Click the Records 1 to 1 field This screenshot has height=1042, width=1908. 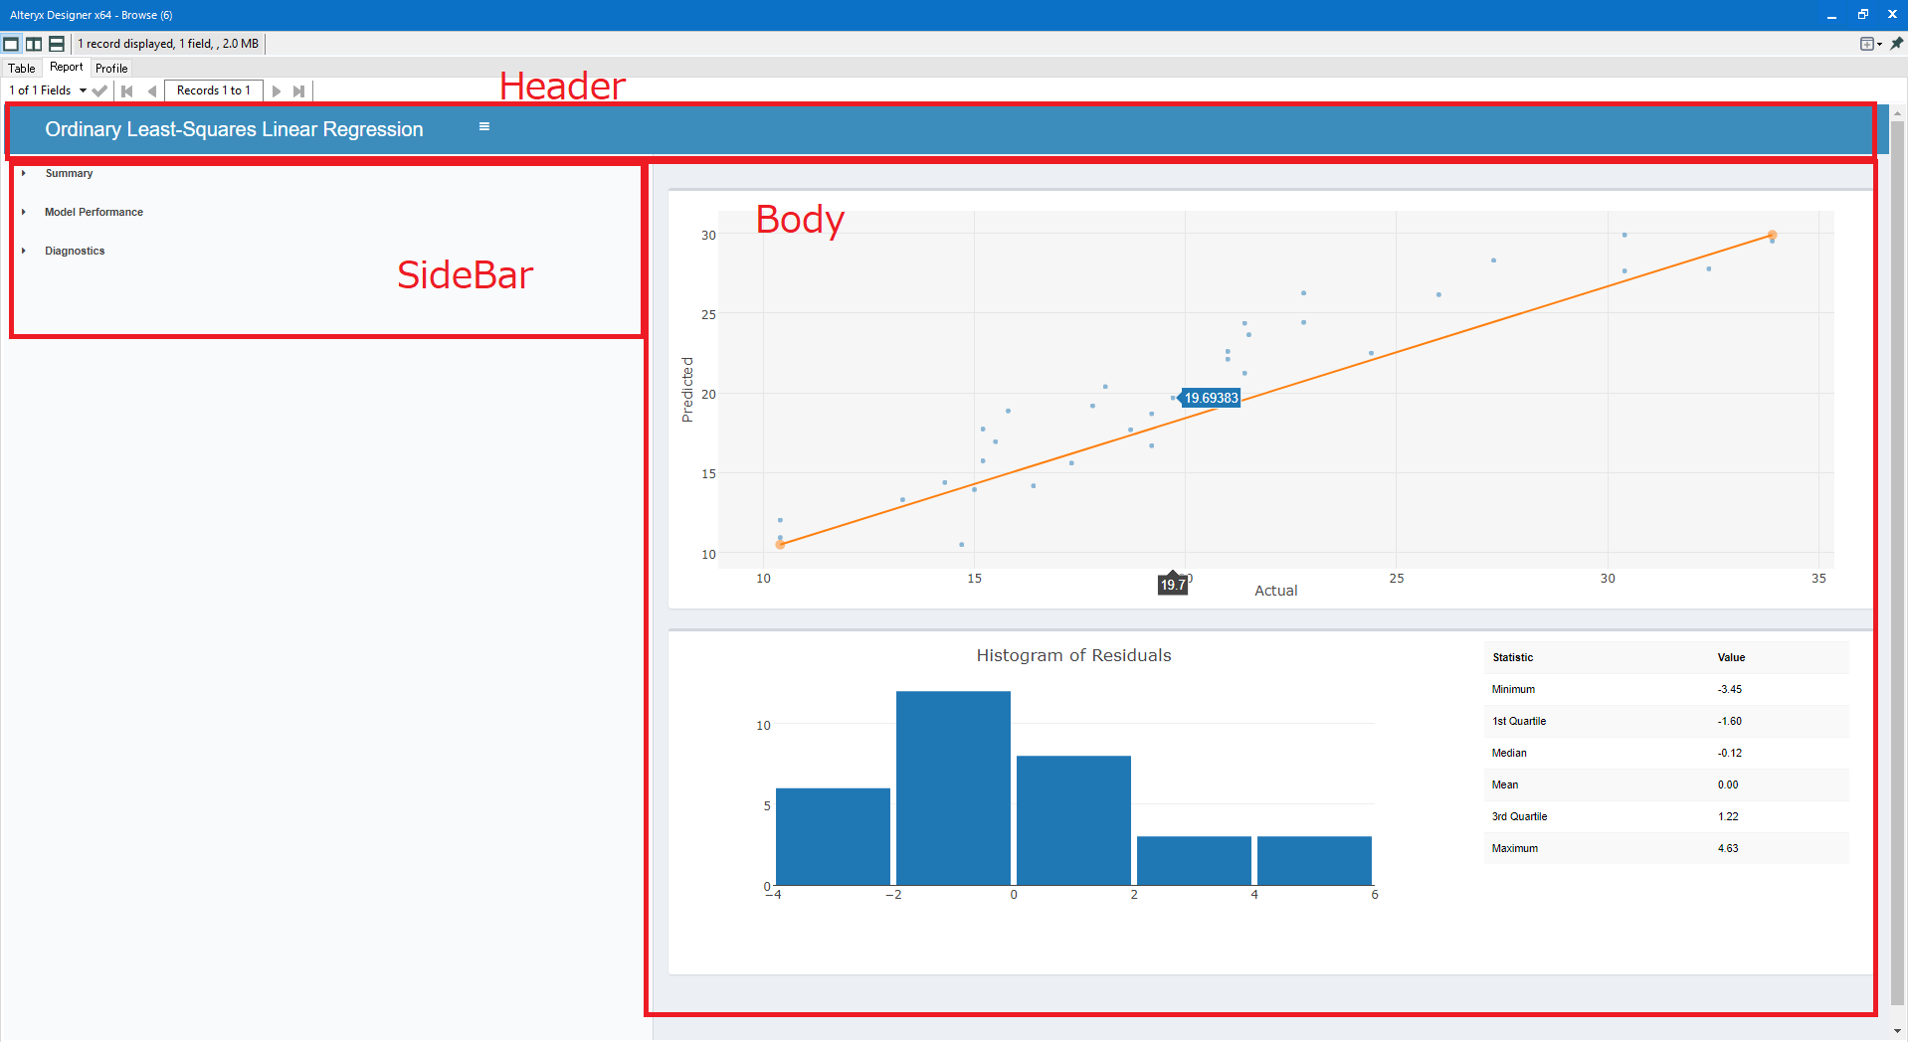click(x=213, y=90)
